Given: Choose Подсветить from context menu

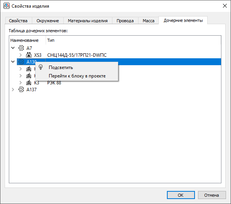Looking at the screenshot, I should [x=61, y=67].
